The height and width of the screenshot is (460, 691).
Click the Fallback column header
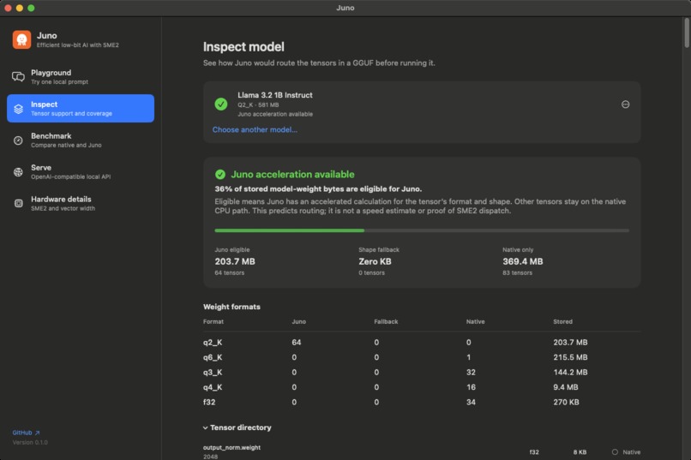(x=386, y=322)
